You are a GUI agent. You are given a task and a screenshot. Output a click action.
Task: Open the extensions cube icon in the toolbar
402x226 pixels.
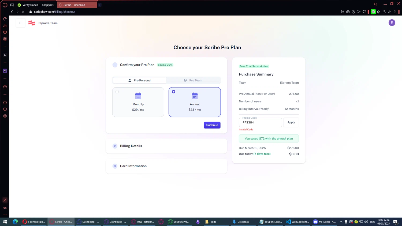point(379,12)
